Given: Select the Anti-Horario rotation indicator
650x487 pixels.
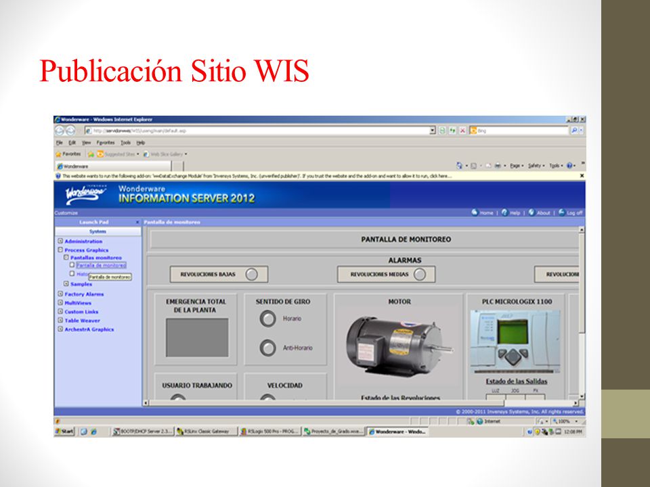Looking at the screenshot, I should tap(267, 348).
